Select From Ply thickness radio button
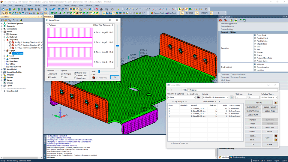288x162 pixels. (49, 77)
